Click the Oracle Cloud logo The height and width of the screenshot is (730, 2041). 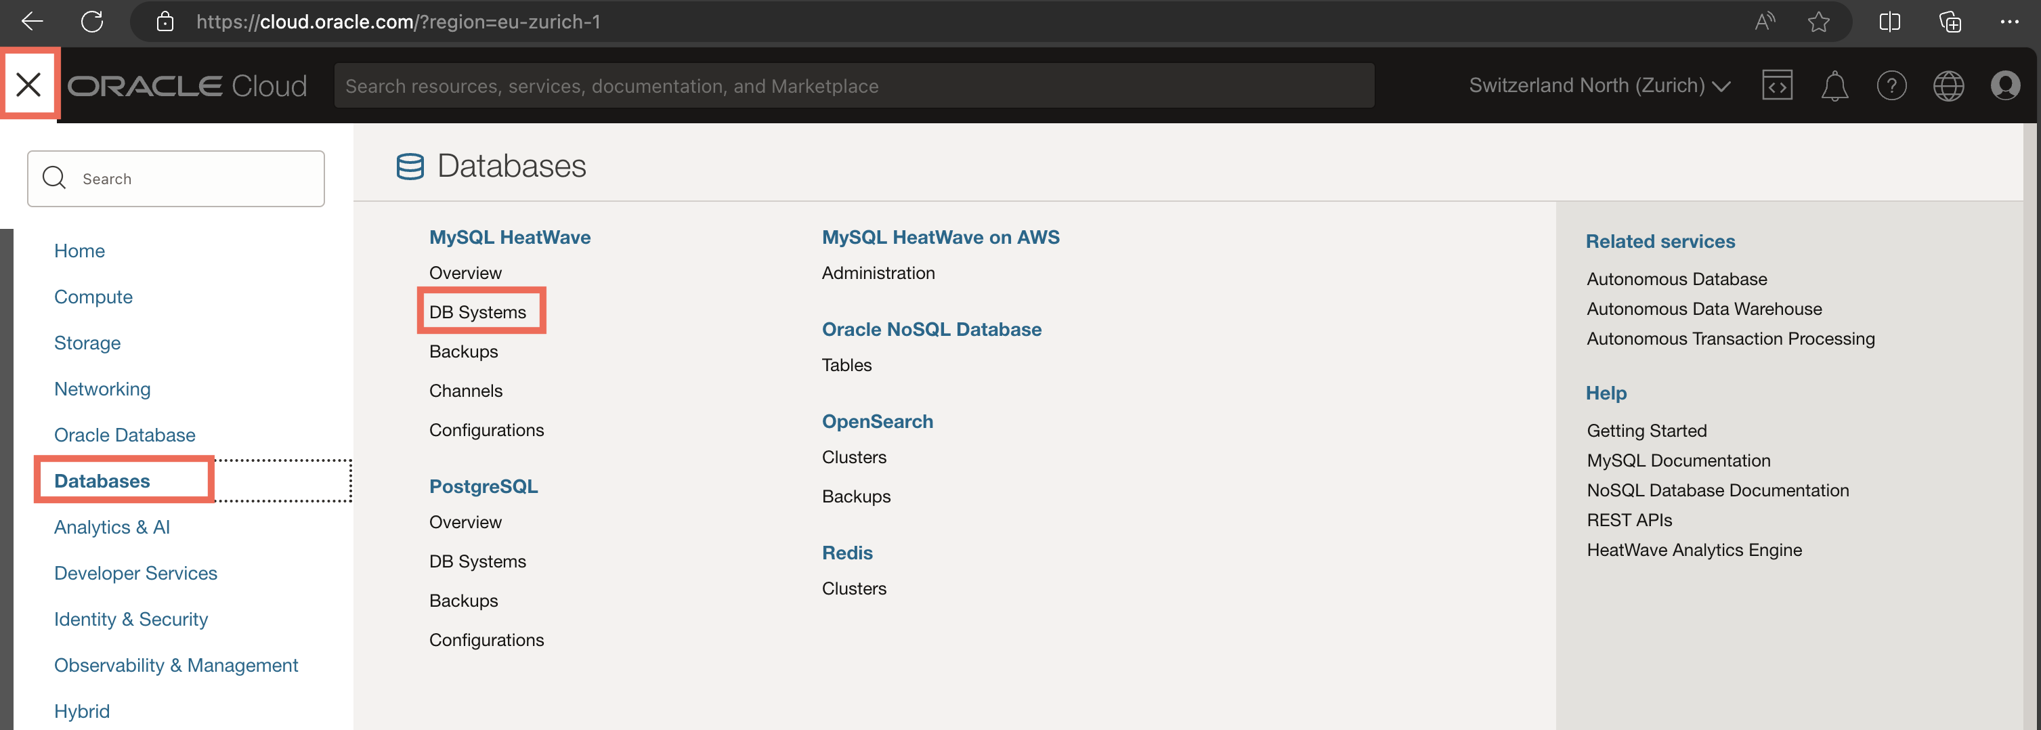187,85
